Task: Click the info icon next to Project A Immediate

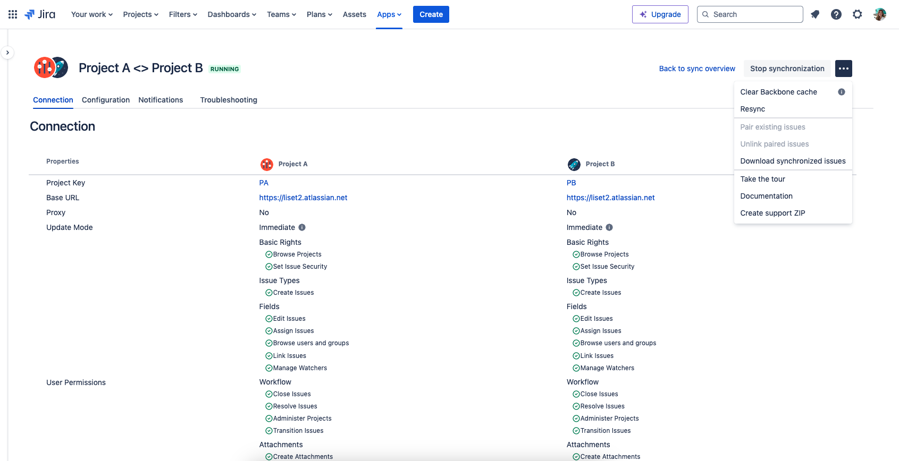Action: 302,227
